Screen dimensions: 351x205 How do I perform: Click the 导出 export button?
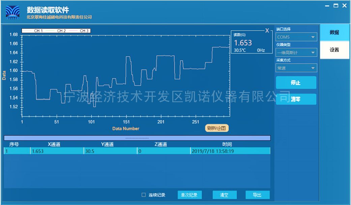257,195
